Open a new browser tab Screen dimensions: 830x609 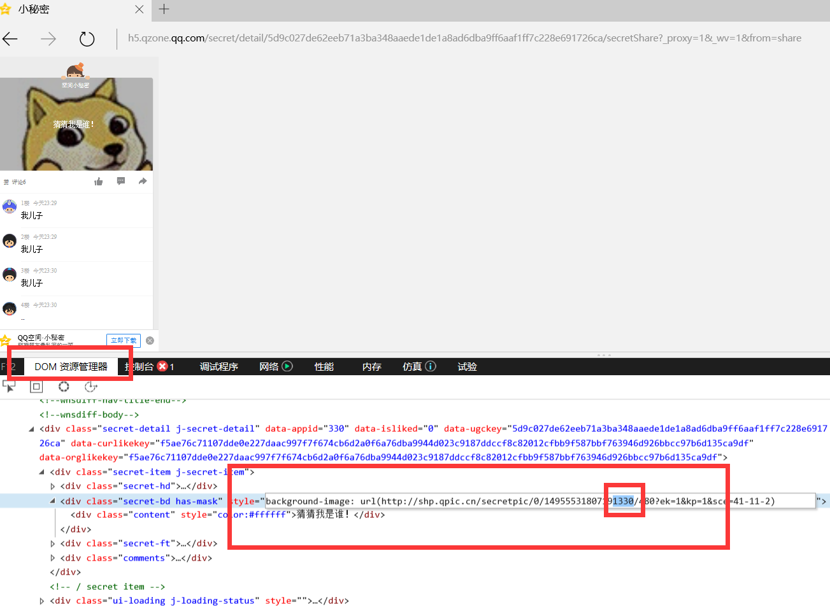[164, 9]
